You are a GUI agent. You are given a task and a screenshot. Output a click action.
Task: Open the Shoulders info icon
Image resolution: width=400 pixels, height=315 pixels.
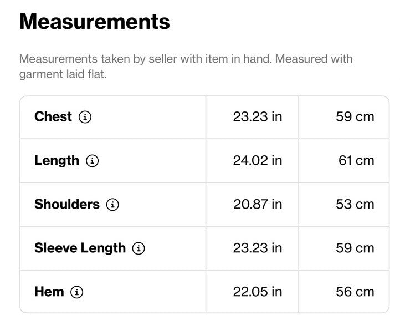(112, 205)
